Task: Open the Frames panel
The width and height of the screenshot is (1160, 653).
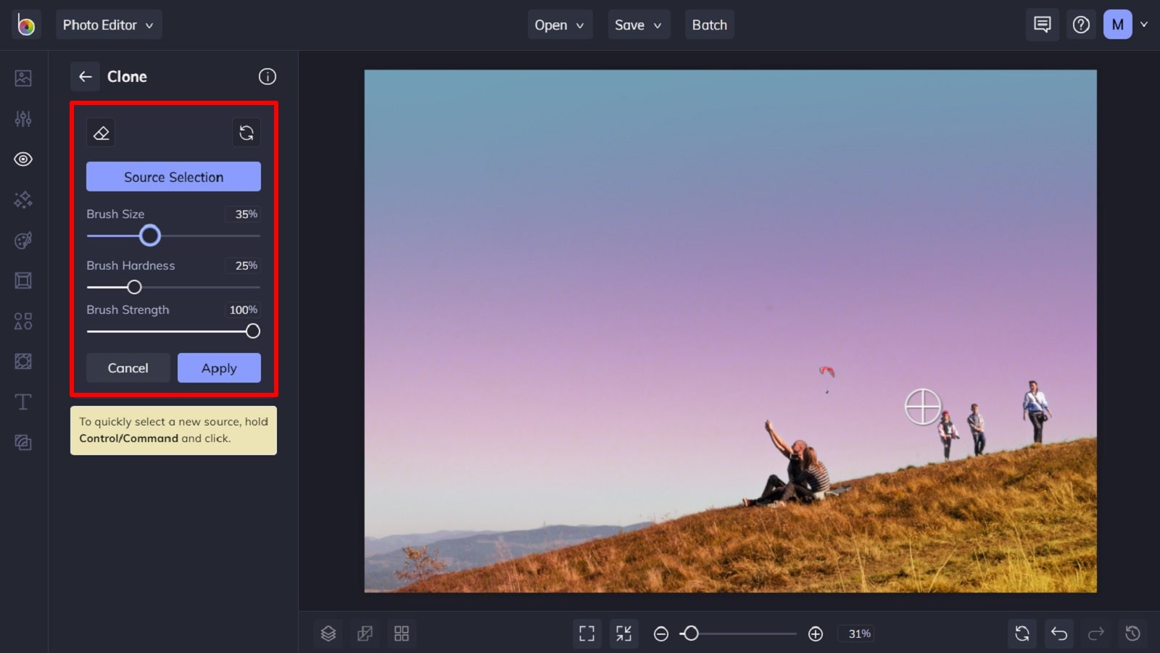Action: 22,280
